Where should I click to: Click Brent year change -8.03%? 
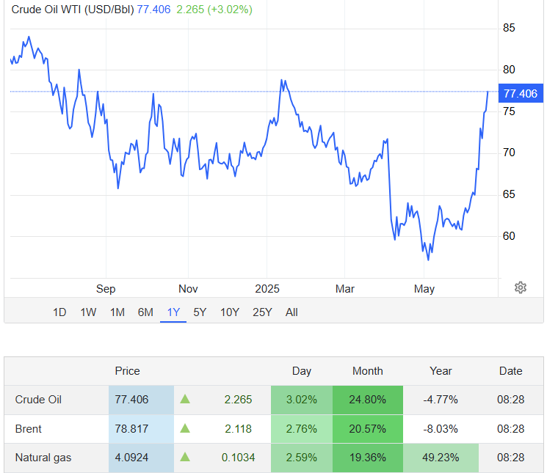(441, 429)
